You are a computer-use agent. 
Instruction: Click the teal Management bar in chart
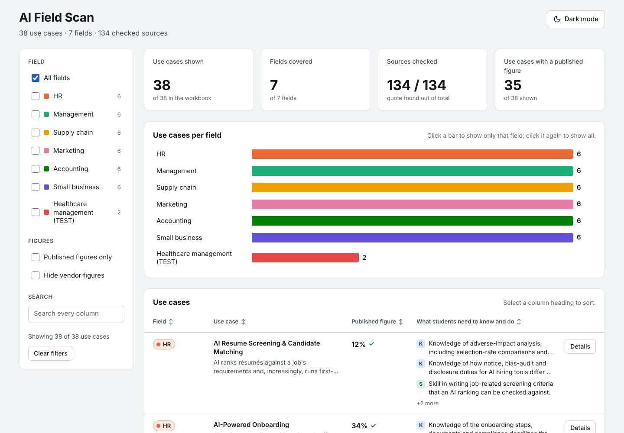[413, 171]
